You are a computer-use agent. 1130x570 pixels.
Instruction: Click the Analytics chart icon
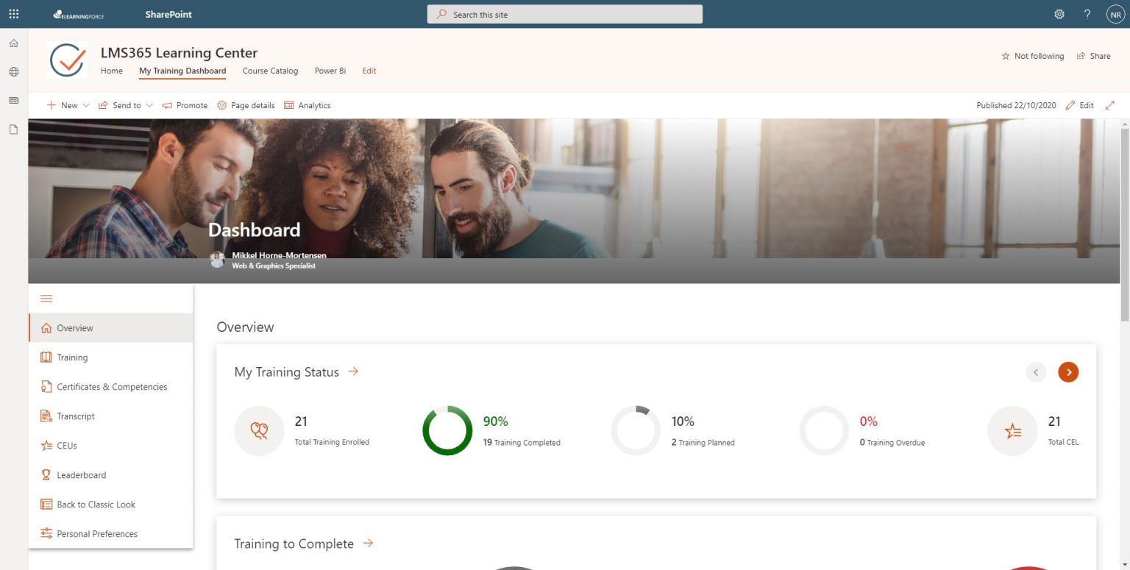pos(288,105)
